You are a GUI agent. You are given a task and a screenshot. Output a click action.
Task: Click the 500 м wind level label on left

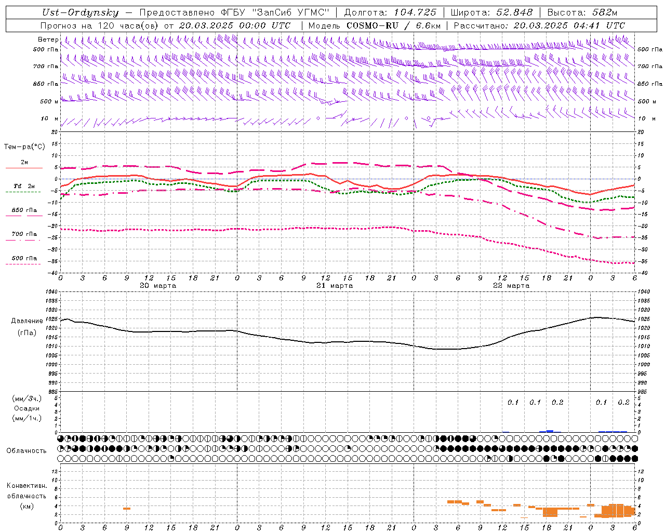[x=49, y=101]
